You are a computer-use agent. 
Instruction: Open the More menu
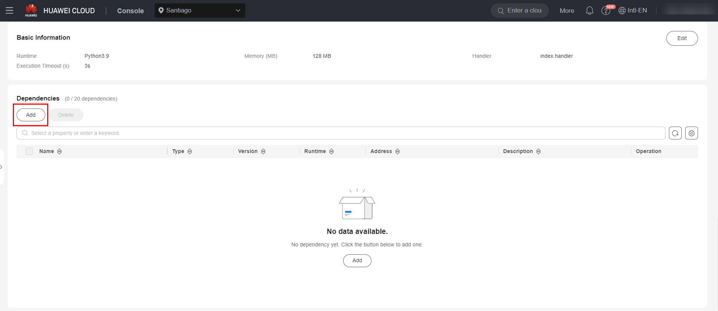click(x=567, y=11)
